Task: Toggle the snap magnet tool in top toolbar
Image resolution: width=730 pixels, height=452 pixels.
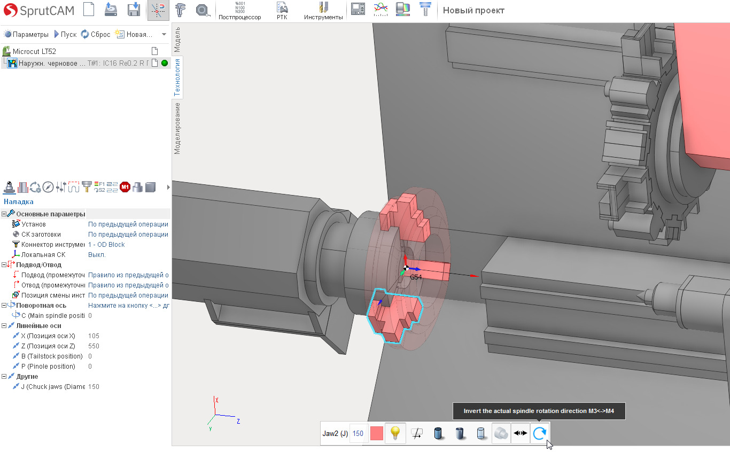Action: click(158, 10)
